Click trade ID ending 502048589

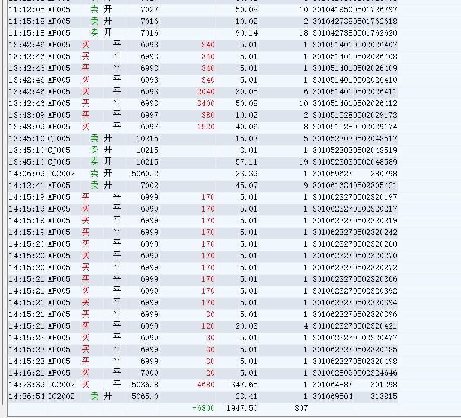click(x=376, y=162)
